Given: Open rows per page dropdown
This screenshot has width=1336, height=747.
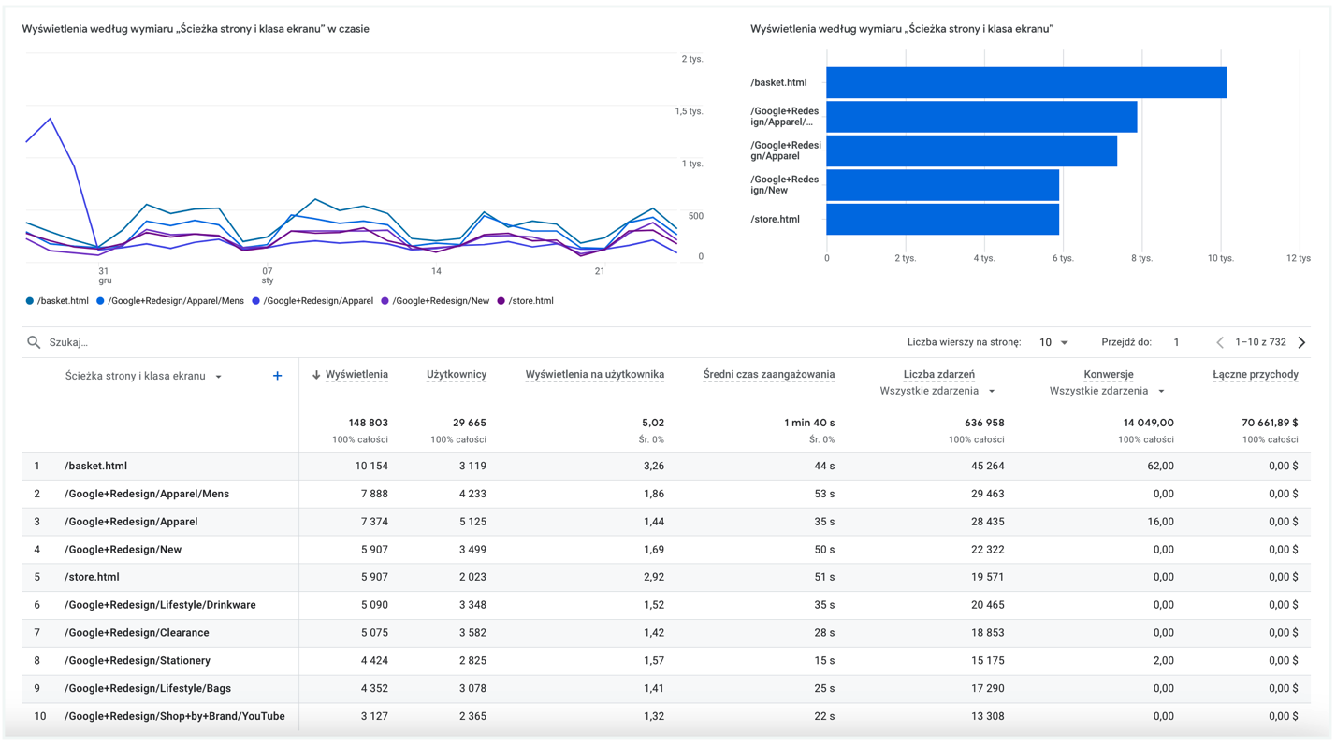Looking at the screenshot, I should (x=1053, y=342).
